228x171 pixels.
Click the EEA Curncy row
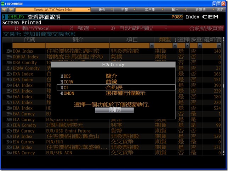112,131
